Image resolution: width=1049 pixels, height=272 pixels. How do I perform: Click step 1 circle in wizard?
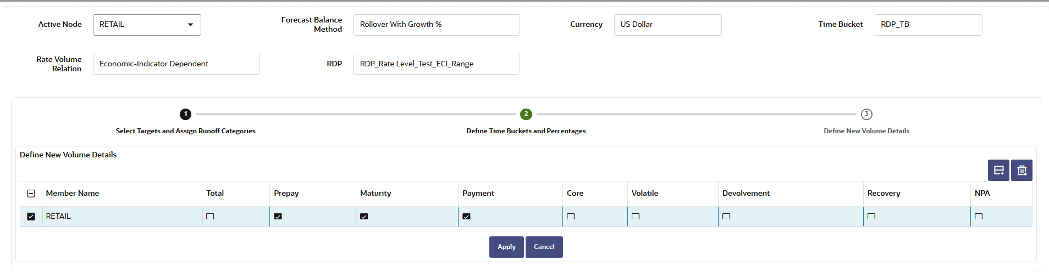coord(185,114)
